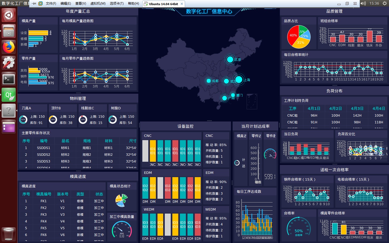Click the red 40% slice in quality pie
Image resolution: width=389 pixels, height=243 pixels.
(x=293, y=36)
